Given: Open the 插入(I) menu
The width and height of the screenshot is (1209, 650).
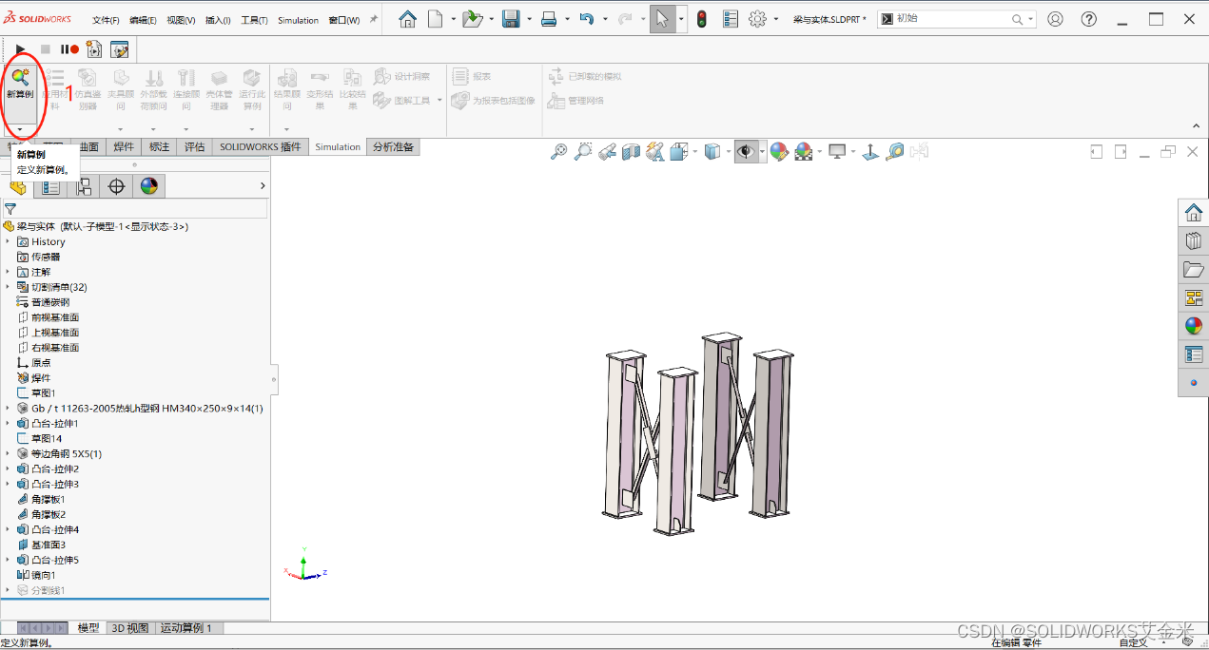Looking at the screenshot, I should (x=218, y=20).
